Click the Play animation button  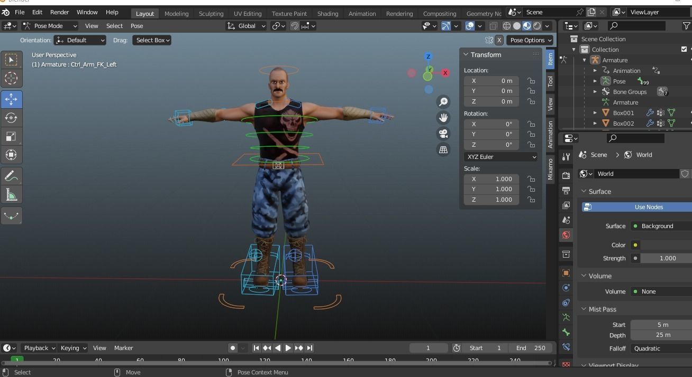(x=288, y=348)
